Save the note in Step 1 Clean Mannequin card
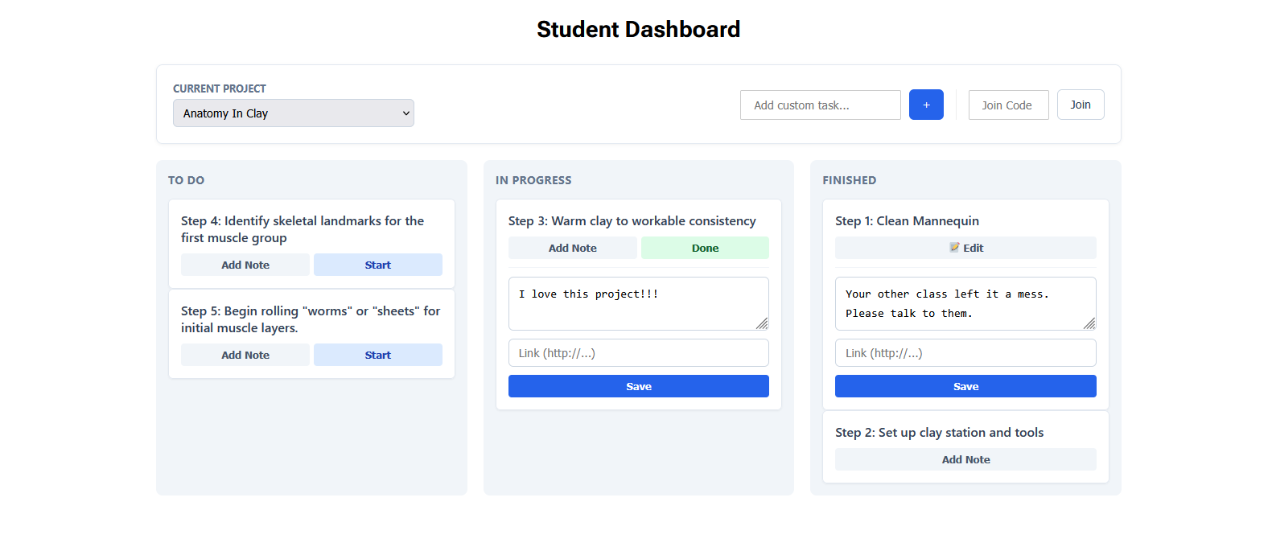The height and width of the screenshot is (547, 1272). pos(965,386)
